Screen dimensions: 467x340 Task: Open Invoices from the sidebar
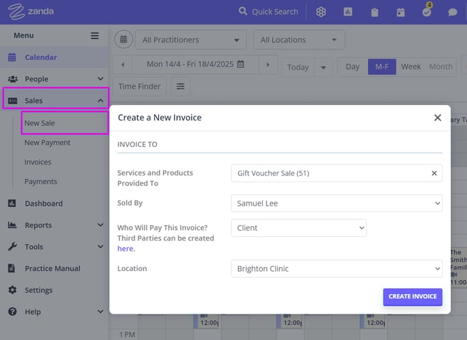(38, 162)
